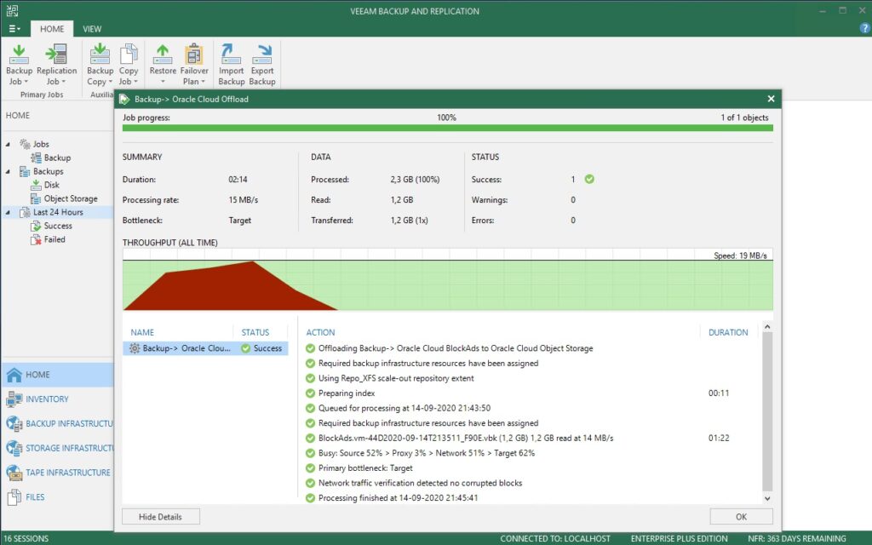The height and width of the screenshot is (545, 872).
Task: Open the FILES navigation view
Action: pyautogui.click(x=57, y=497)
